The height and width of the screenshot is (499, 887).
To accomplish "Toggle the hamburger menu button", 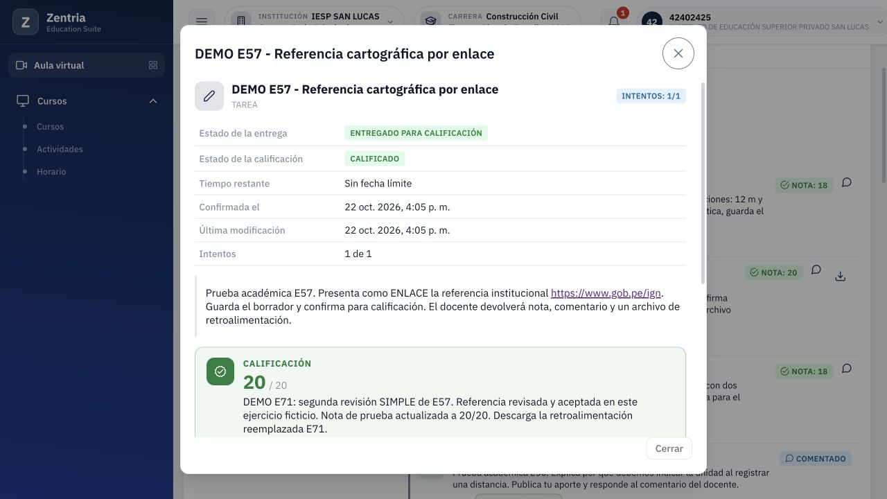I will [202, 21].
